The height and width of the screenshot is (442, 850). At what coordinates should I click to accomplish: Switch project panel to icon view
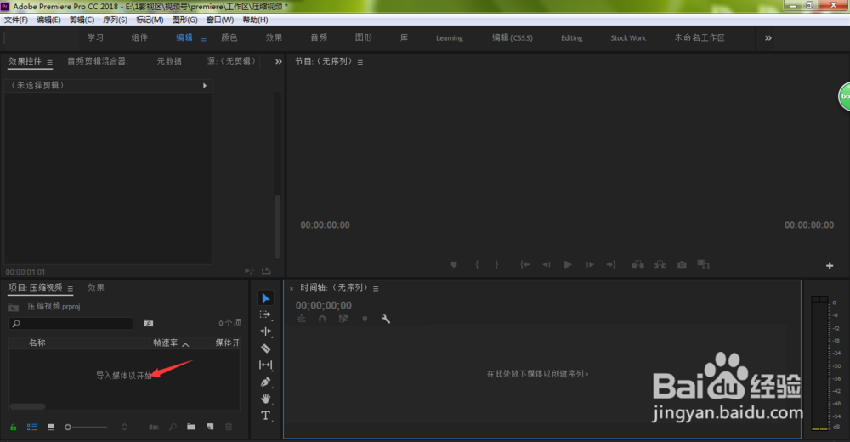51,428
